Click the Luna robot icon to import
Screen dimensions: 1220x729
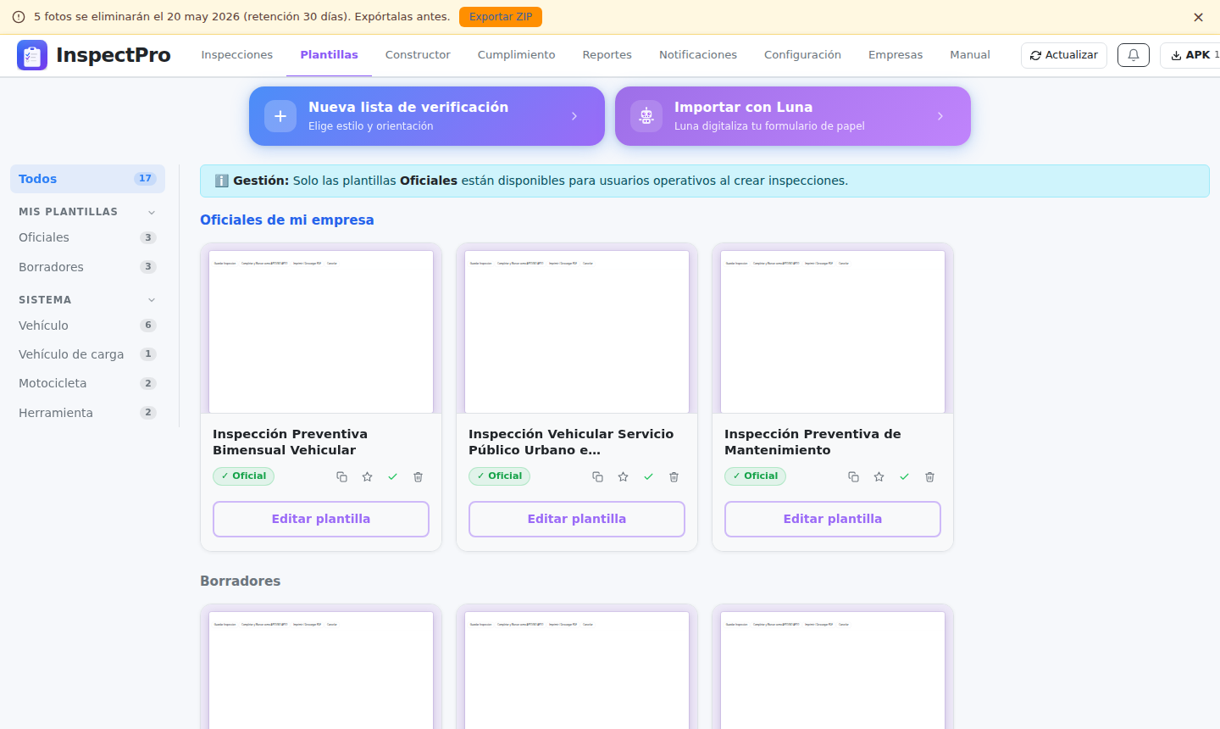click(646, 116)
